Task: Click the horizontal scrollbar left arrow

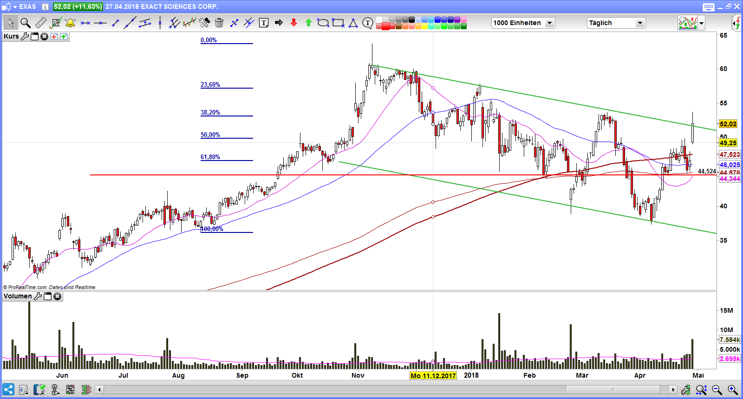Action: click(99, 389)
